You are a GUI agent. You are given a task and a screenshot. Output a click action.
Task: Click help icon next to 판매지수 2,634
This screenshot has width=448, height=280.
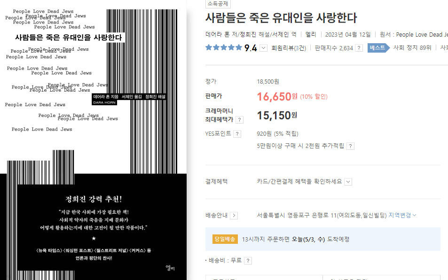pos(359,48)
